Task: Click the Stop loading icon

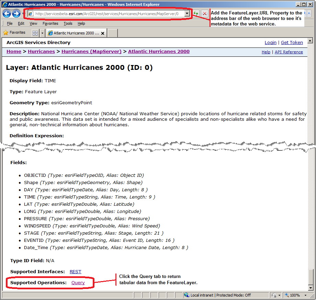Action: pyautogui.click(x=205, y=13)
